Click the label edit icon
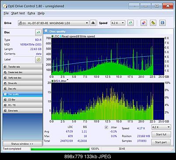Image resolution: width=176 pixels, height=160 pixels. pos(39,59)
